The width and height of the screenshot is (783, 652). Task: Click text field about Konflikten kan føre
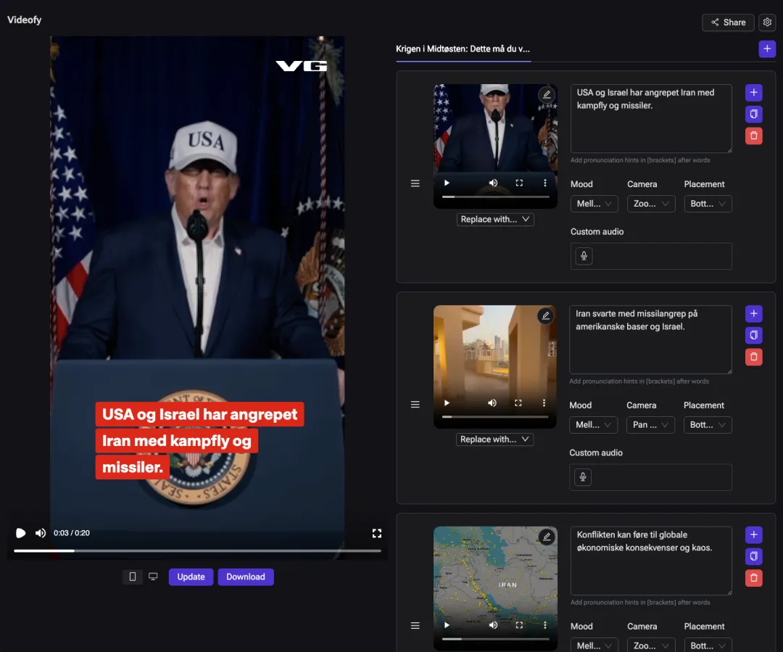pyautogui.click(x=650, y=561)
